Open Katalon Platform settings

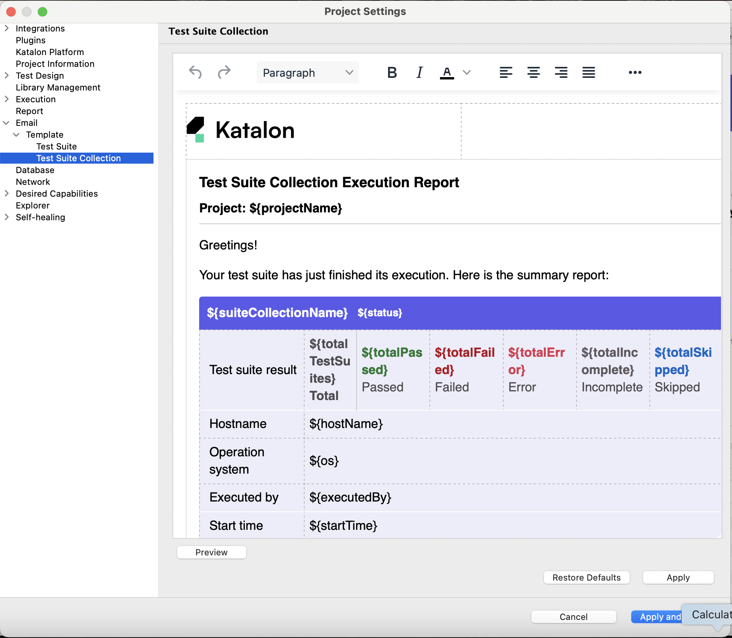click(50, 52)
